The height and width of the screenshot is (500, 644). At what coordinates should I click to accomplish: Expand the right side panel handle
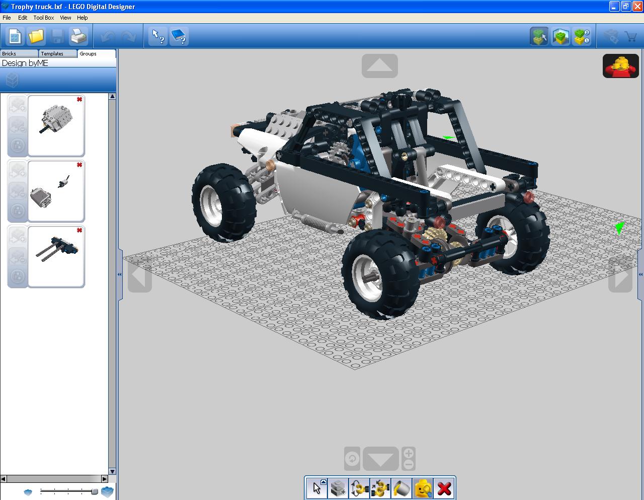coord(641,274)
